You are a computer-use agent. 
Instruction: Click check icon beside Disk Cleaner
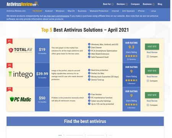click(x=89, y=48)
